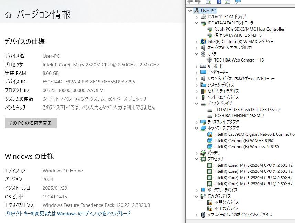
Task: Click the show/hide console tree toolbar icon
Action: (x=209, y=2)
